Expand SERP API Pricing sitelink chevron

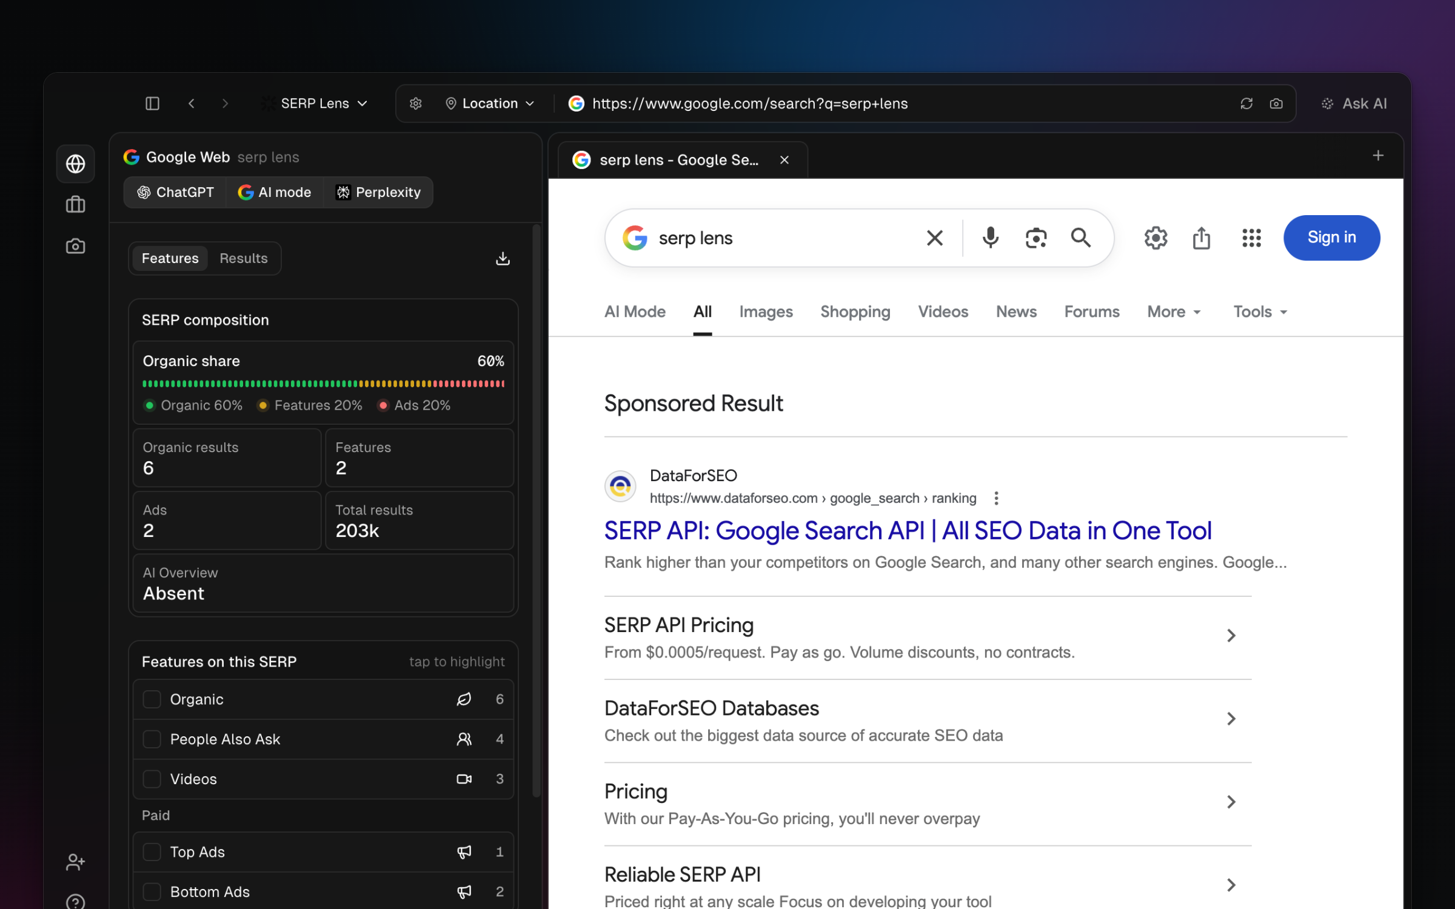(x=1231, y=636)
